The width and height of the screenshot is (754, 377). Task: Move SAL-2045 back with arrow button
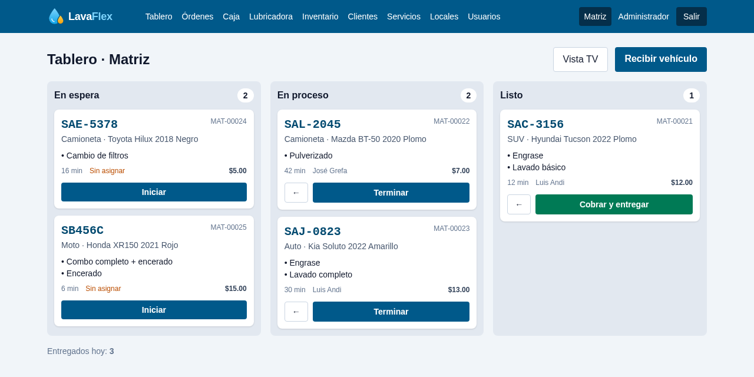(x=296, y=193)
